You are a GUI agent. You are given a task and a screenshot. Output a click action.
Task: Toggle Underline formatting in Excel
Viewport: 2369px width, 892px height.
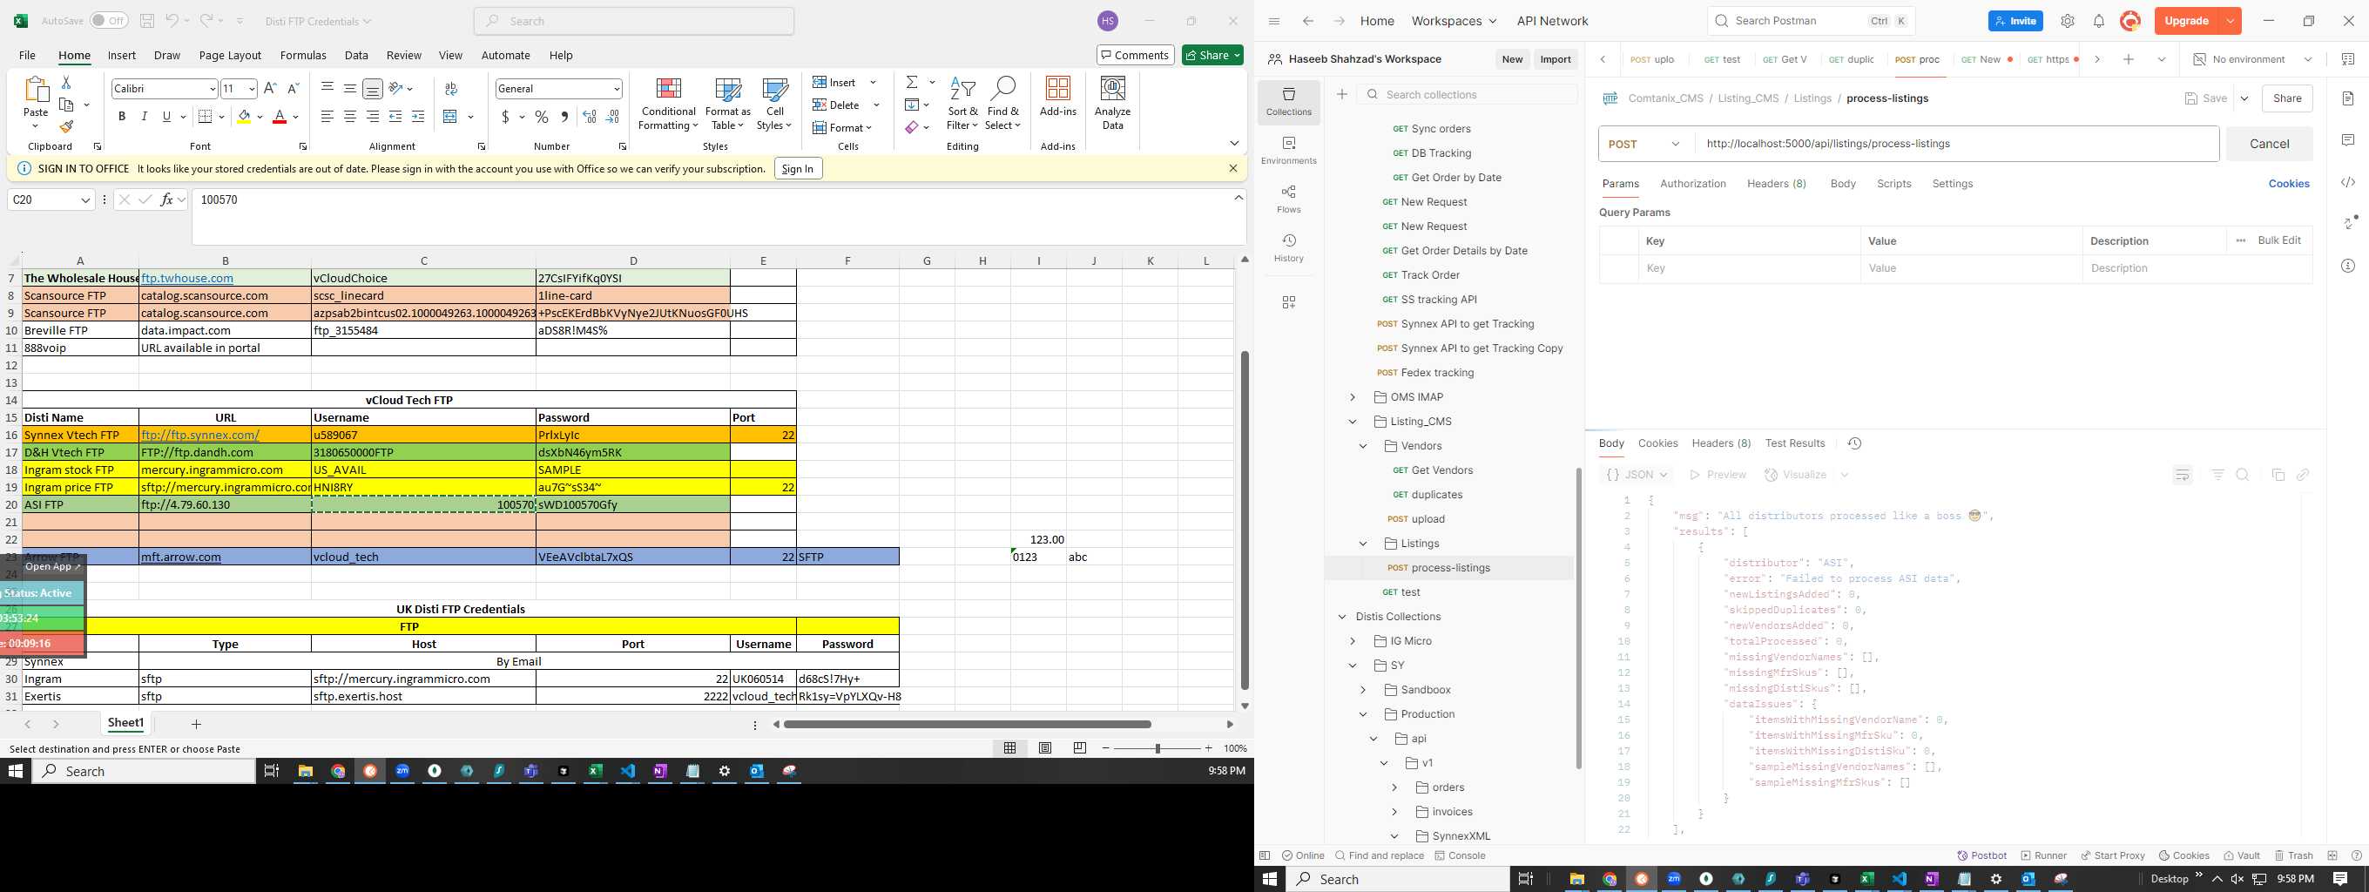(166, 117)
